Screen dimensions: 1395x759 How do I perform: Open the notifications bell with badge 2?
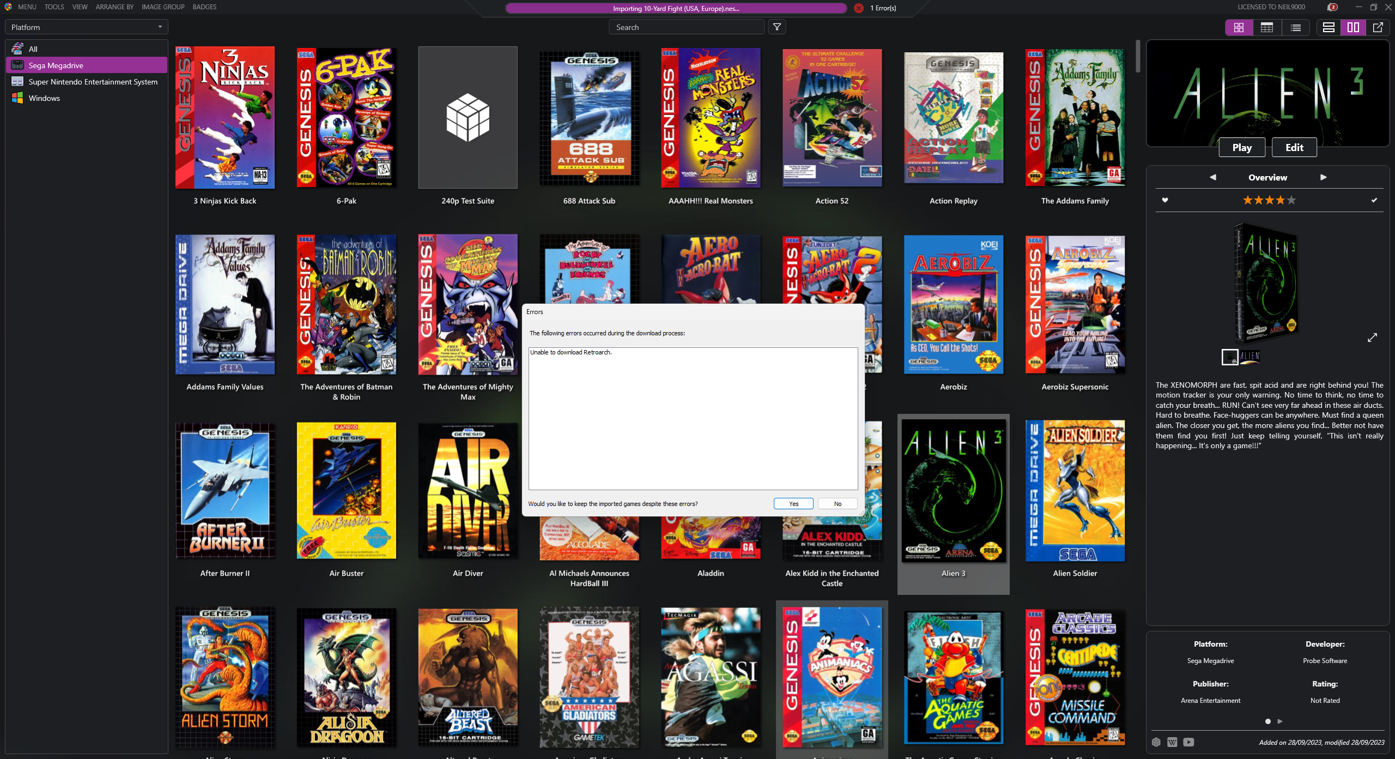1332,7
